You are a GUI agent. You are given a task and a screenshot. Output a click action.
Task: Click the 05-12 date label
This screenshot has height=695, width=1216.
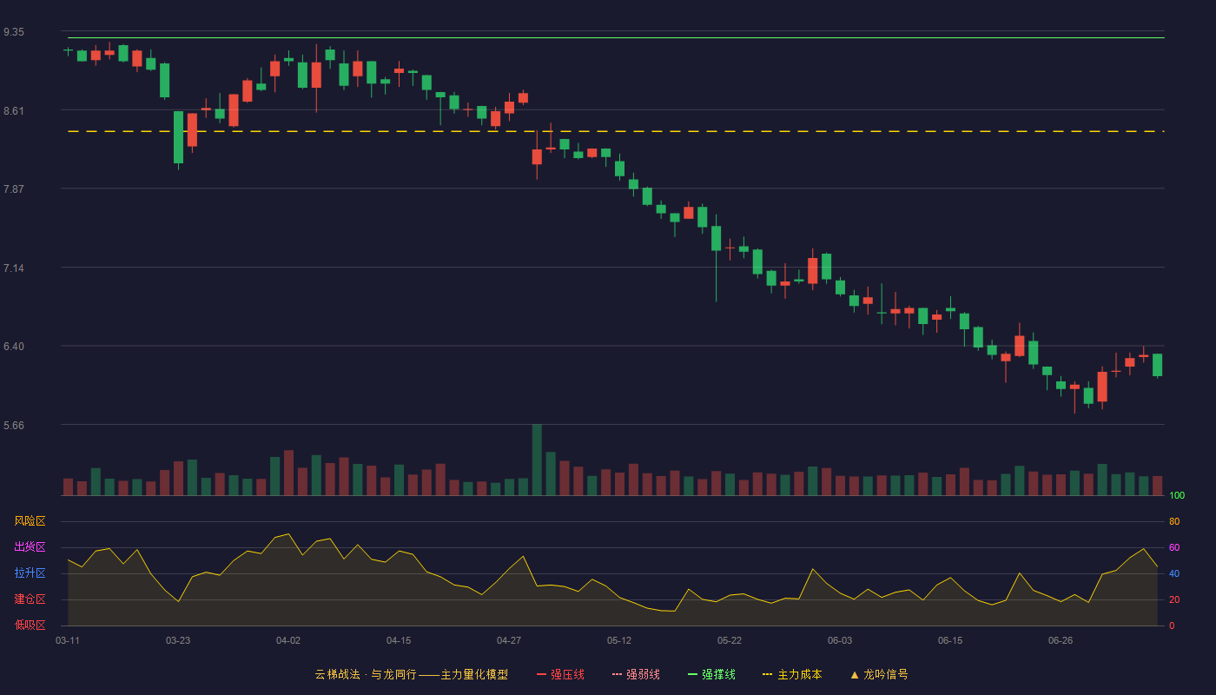619,640
